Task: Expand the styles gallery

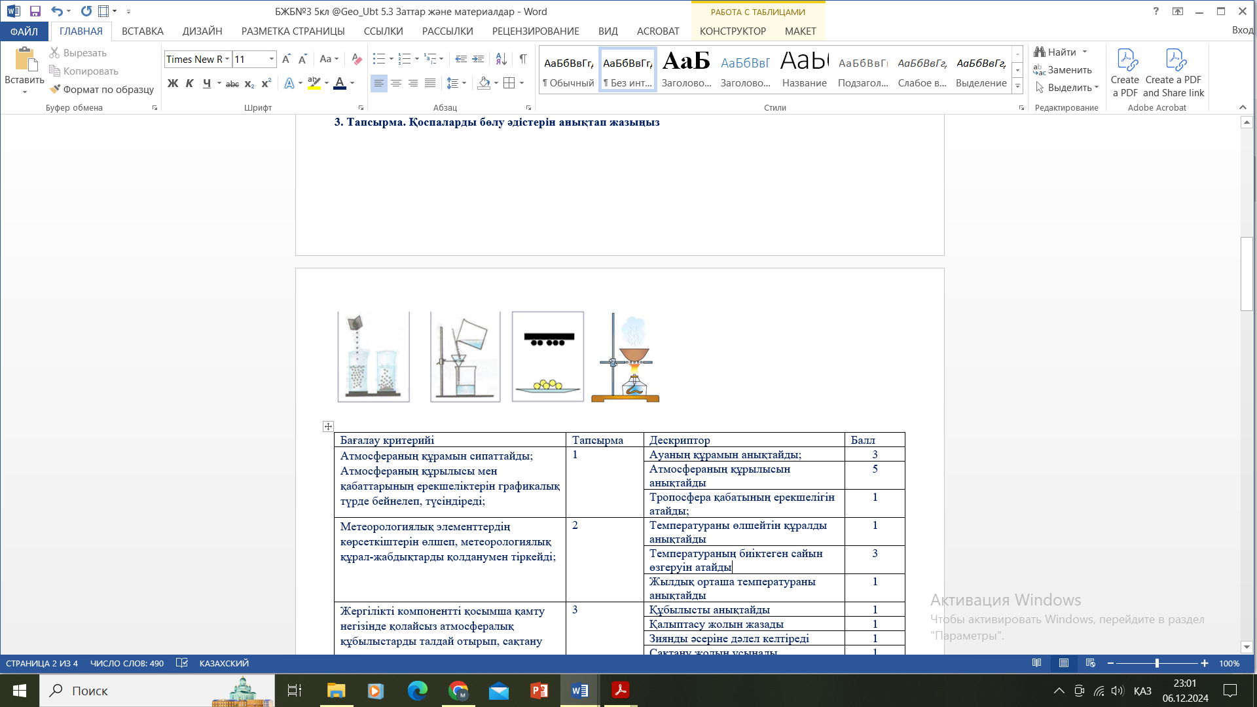Action: (x=1017, y=86)
